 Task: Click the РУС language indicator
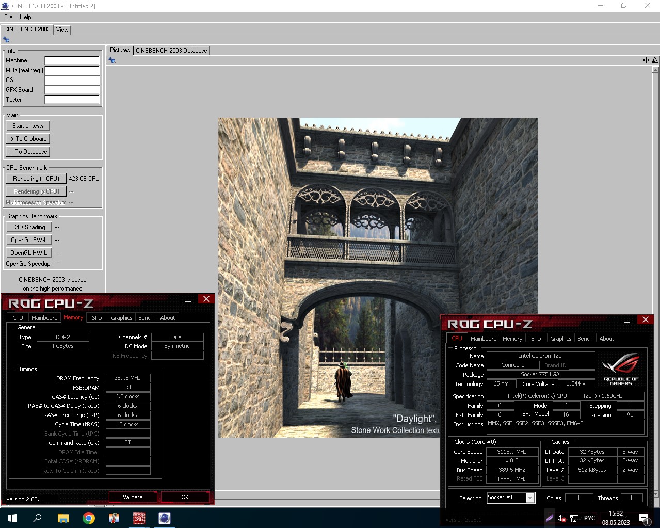590,518
